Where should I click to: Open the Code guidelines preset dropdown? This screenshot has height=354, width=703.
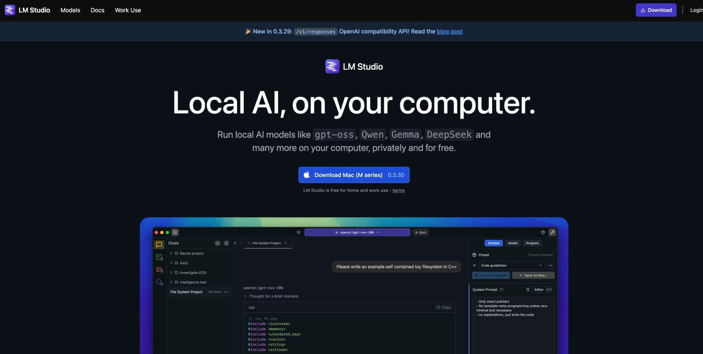[511, 265]
